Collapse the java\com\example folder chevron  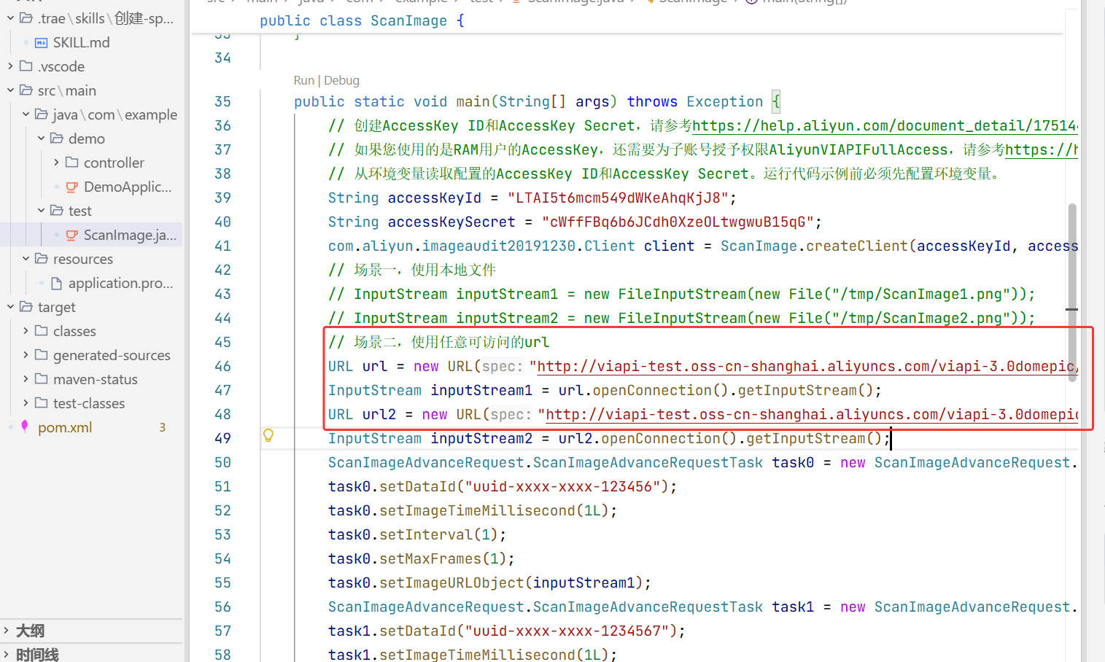[x=26, y=114]
